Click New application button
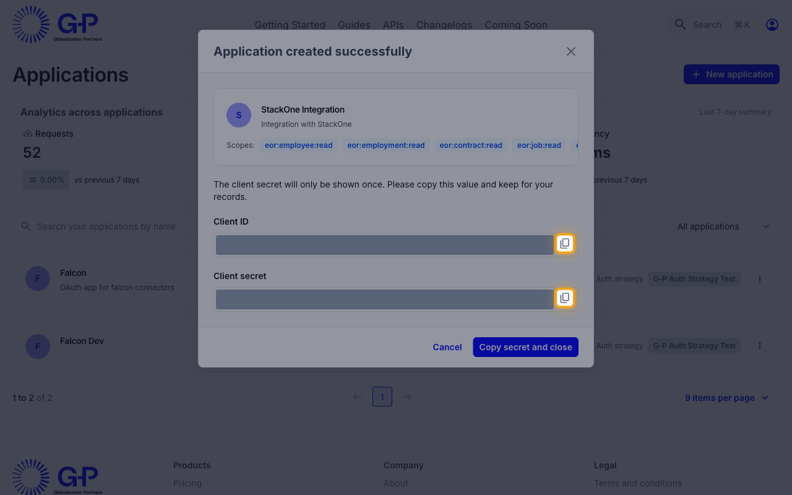This screenshot has width=792, height=495. click(731, 74)
